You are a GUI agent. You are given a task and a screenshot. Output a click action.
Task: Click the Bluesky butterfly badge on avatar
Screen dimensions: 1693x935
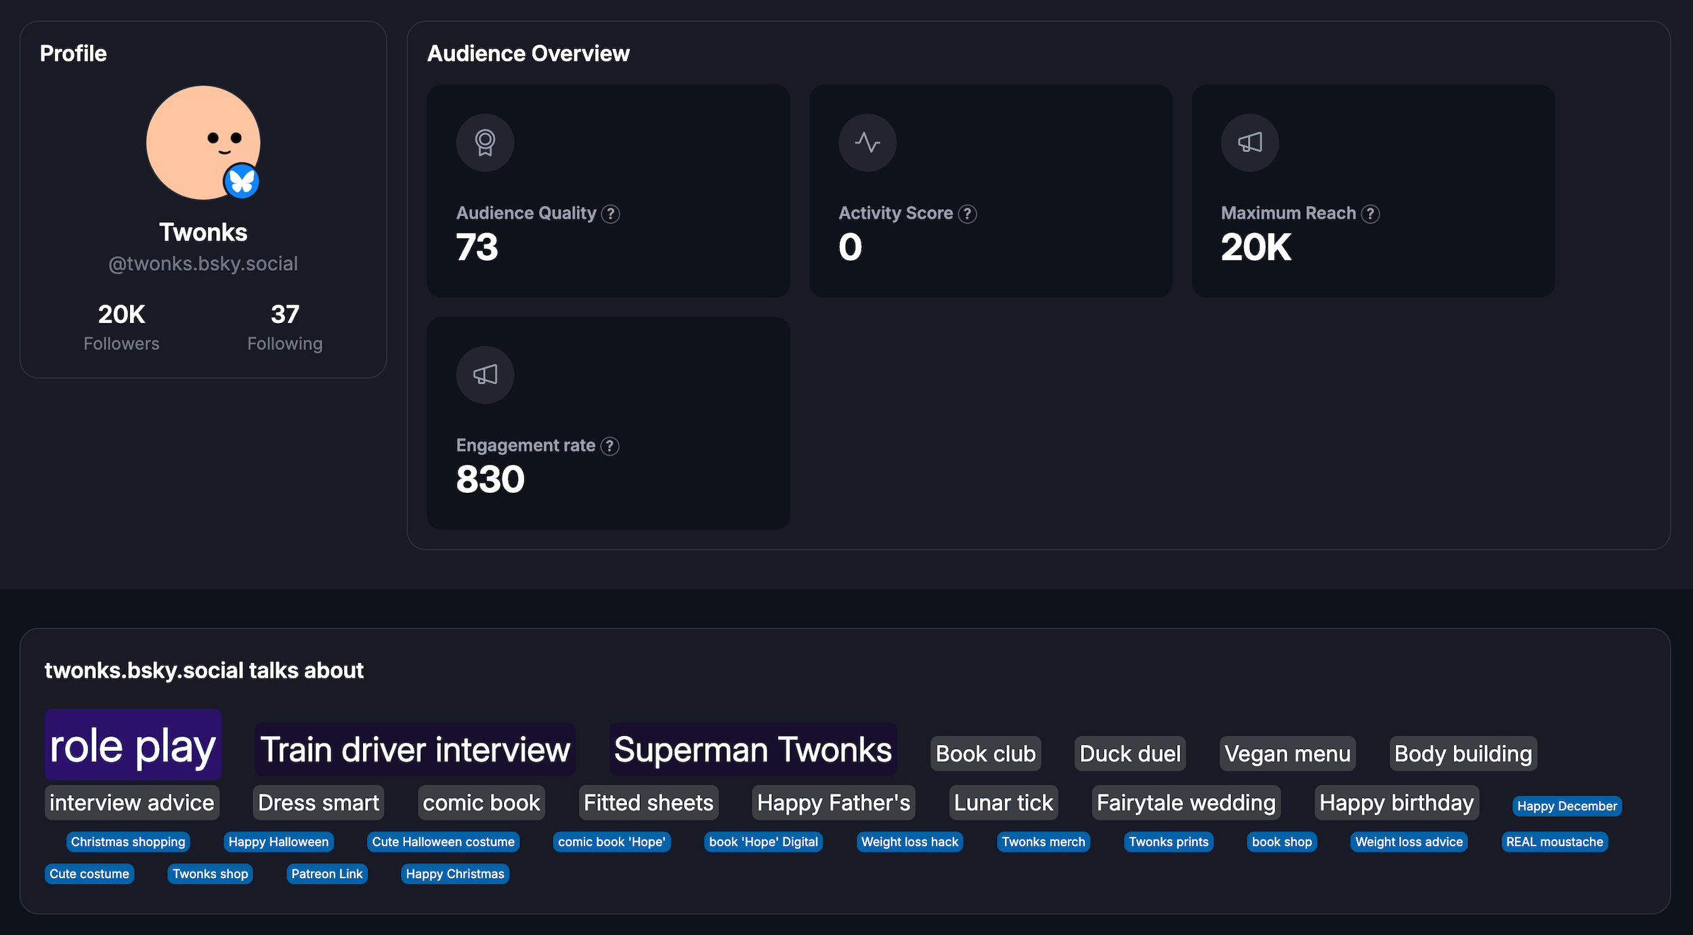[242, 181]
